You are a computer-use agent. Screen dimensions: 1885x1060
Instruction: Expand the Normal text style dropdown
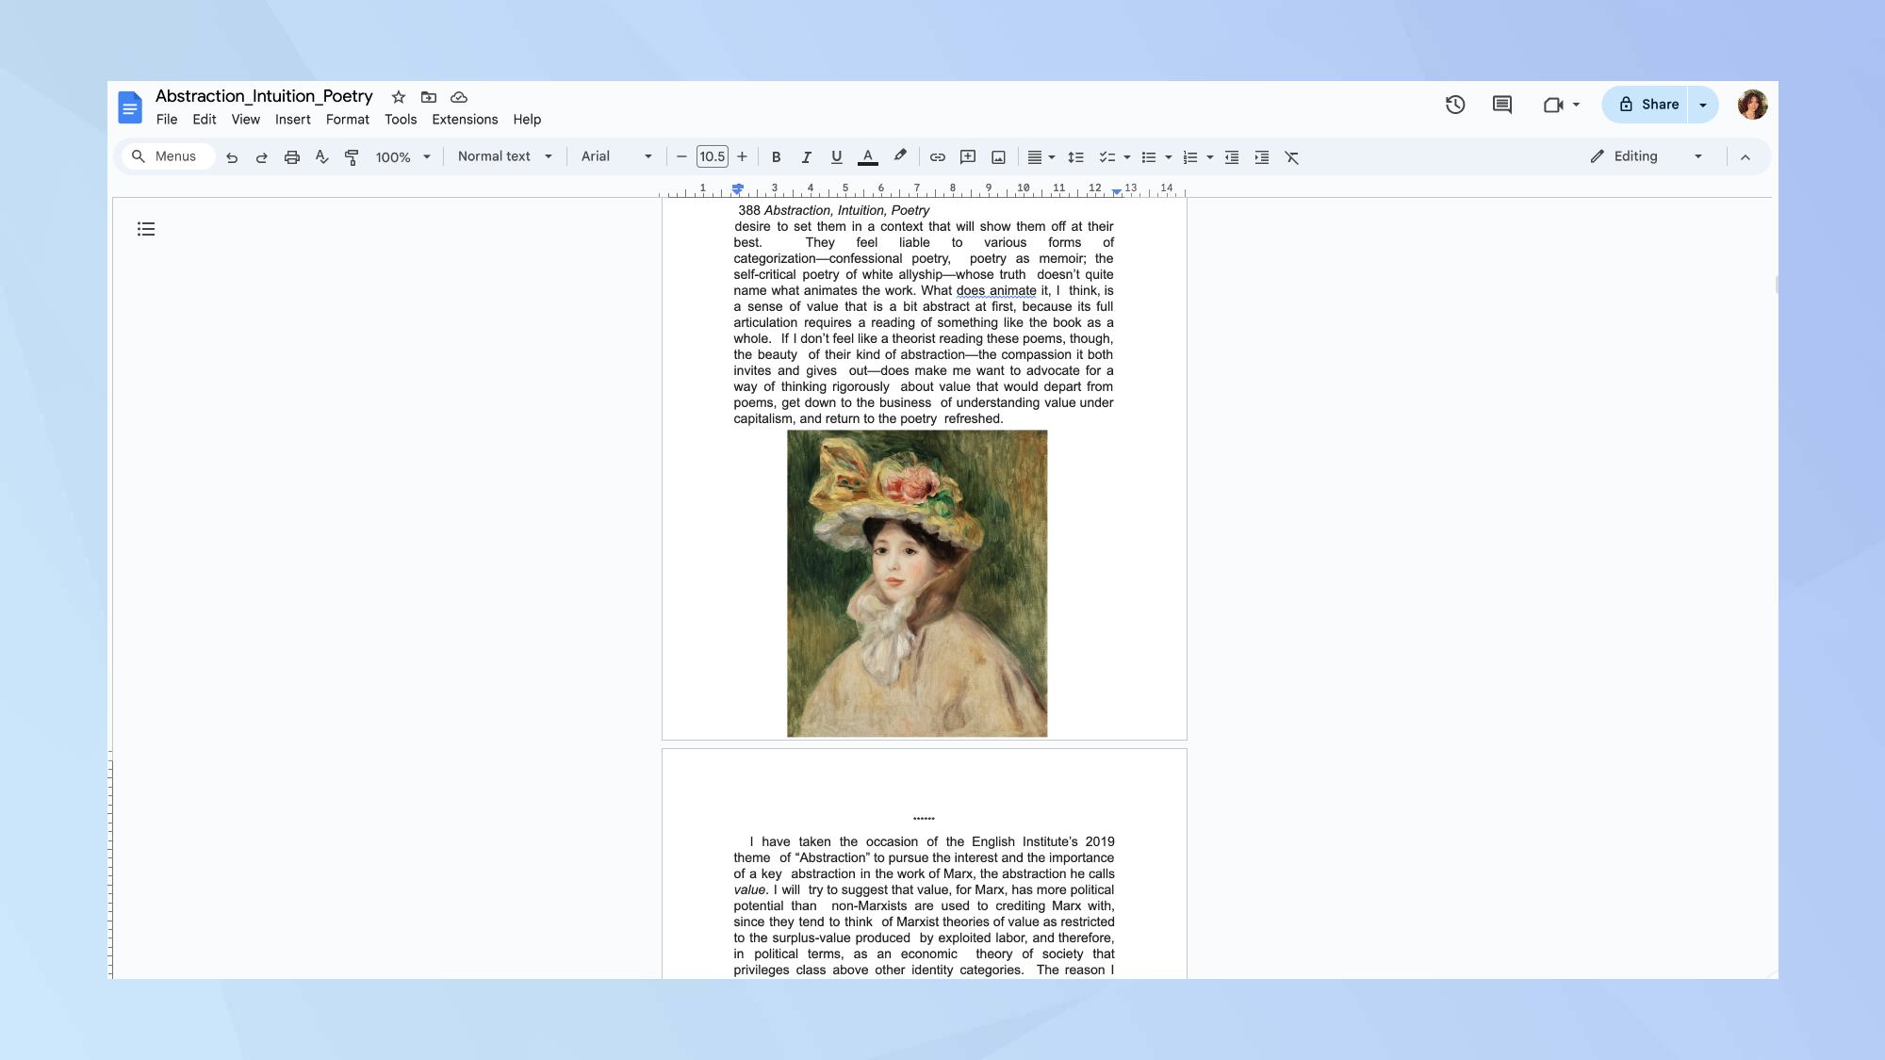tap(504, 156)
